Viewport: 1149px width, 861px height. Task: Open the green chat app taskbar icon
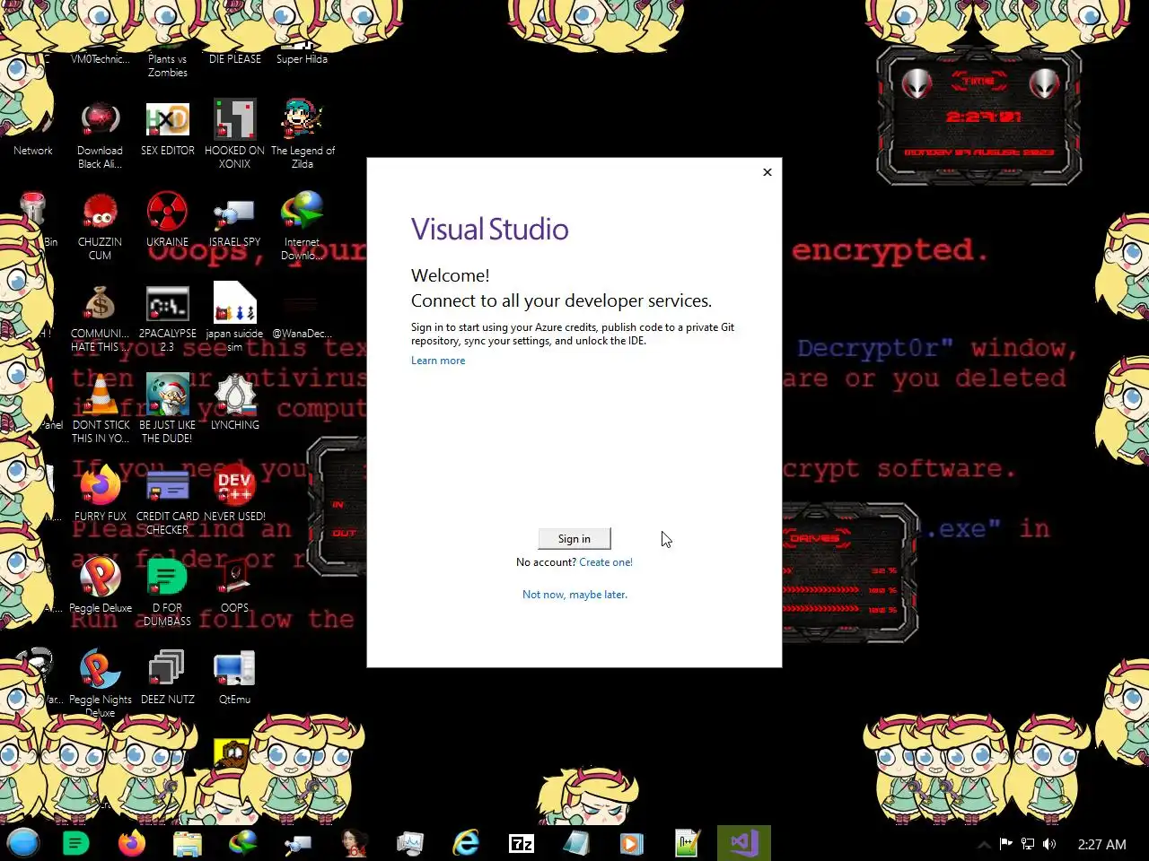76,843
